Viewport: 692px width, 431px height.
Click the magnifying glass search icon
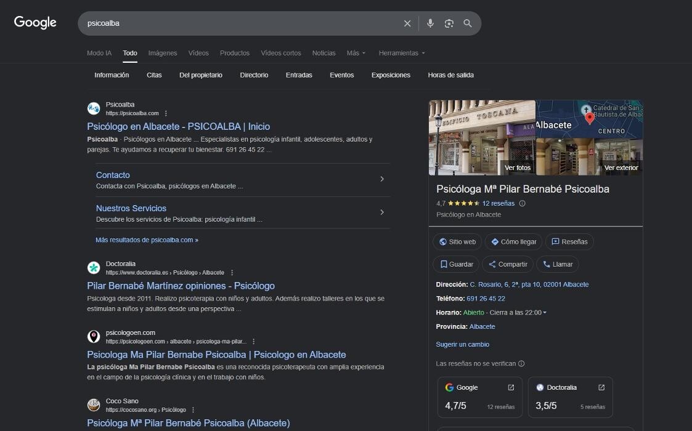click(468, 23)
